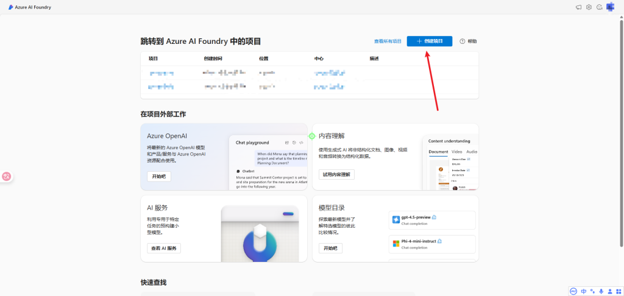Click the person icon in the IME toolbar

609,291
